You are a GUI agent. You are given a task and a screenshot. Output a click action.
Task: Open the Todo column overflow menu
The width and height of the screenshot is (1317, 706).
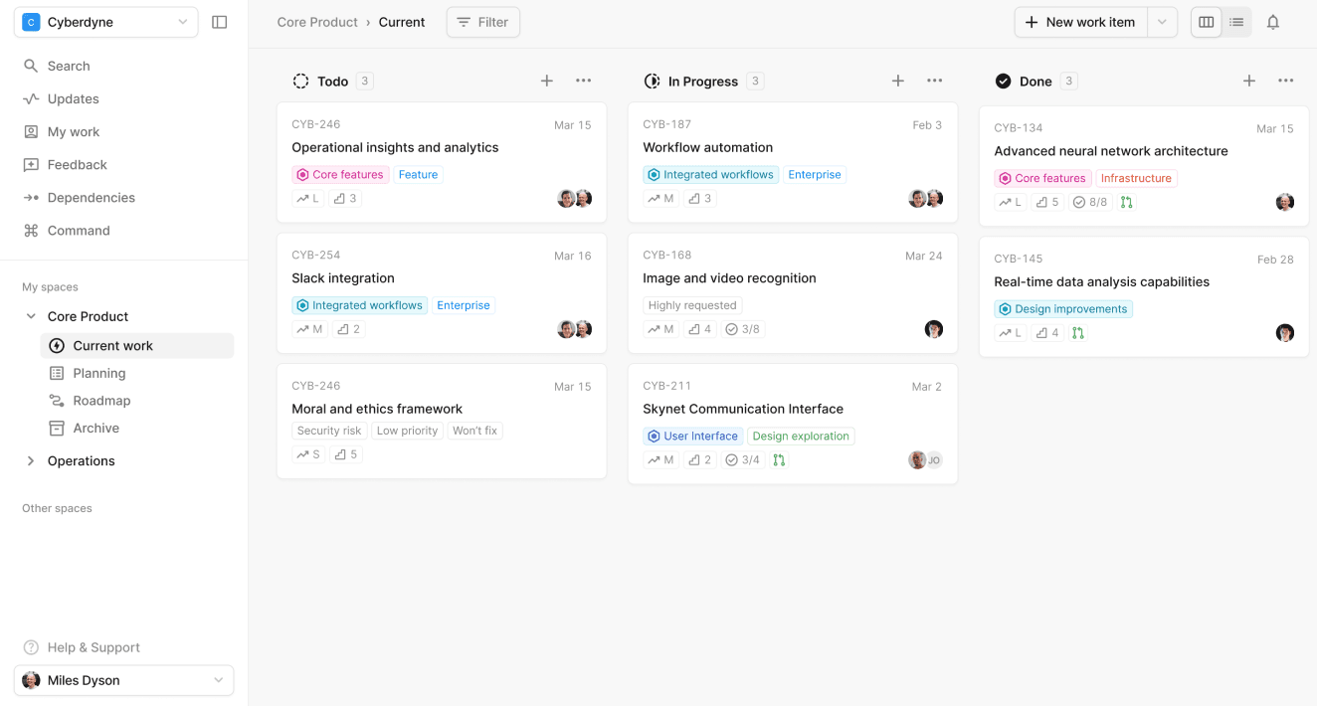(x=583, y=81)
